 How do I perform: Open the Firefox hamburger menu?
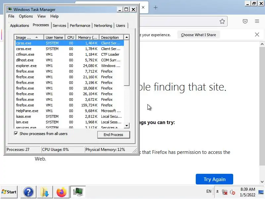(257, 21)
